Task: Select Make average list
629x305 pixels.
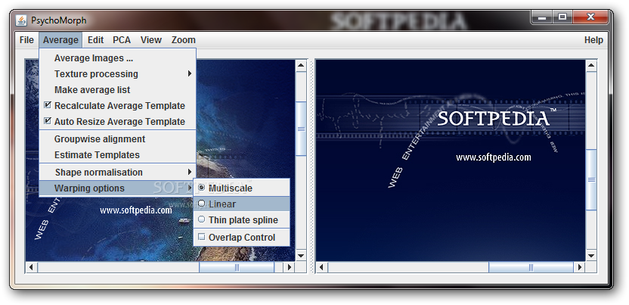Action: click(117, 90)
